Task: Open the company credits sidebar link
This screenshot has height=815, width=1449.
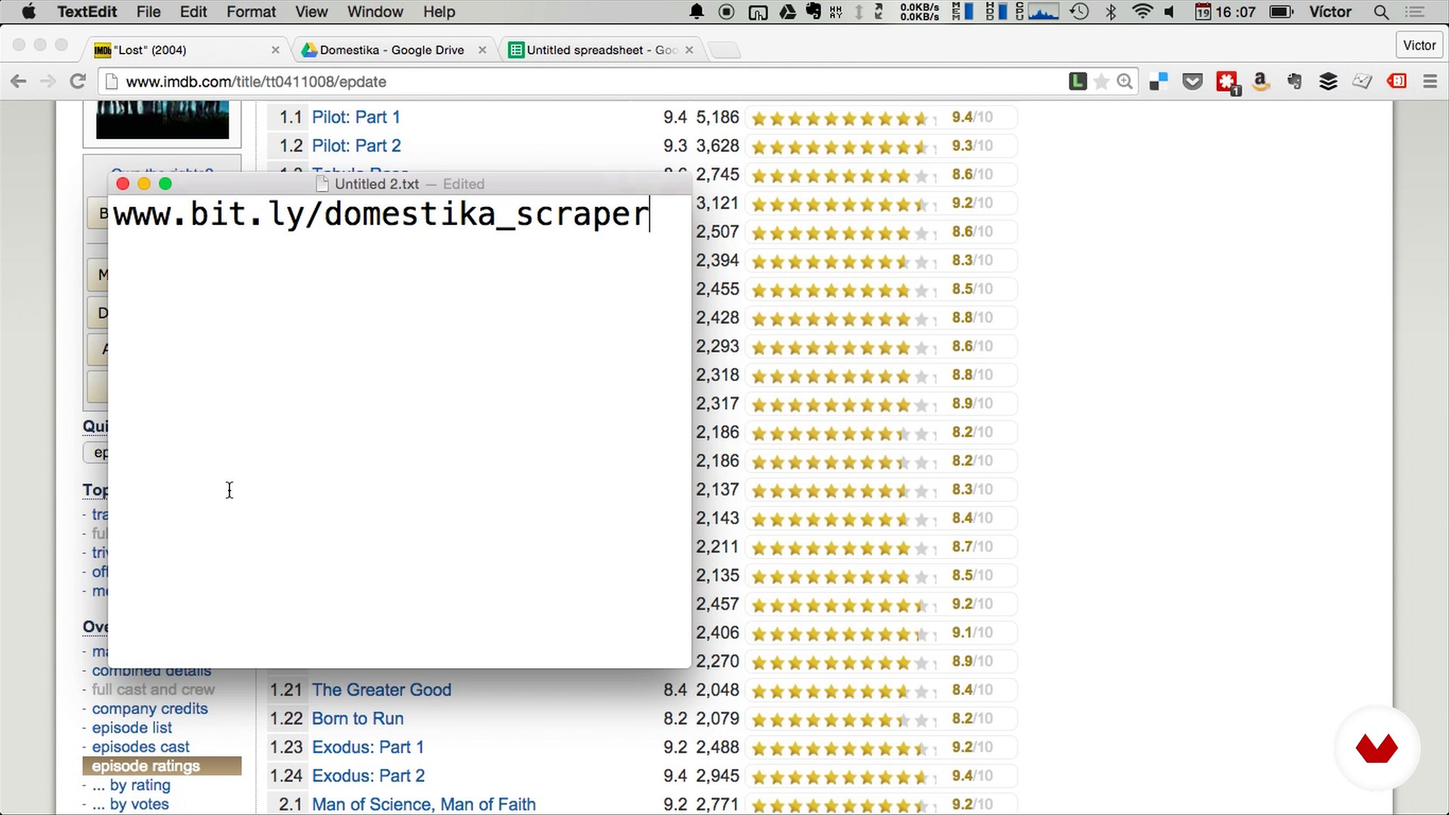Action: pyautogui.click(x=149, y=709)
